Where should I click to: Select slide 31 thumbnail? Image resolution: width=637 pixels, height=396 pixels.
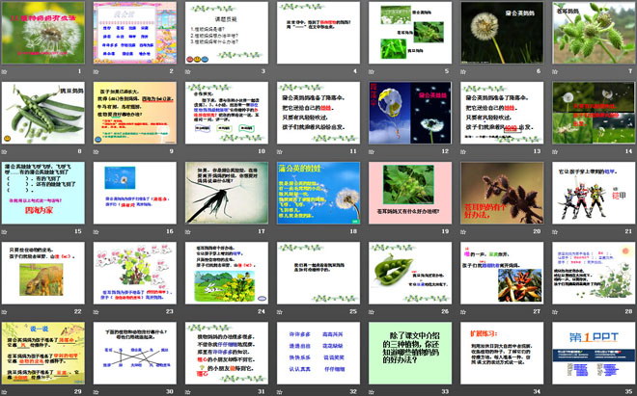pyautogui.click(x=227, y=354)
